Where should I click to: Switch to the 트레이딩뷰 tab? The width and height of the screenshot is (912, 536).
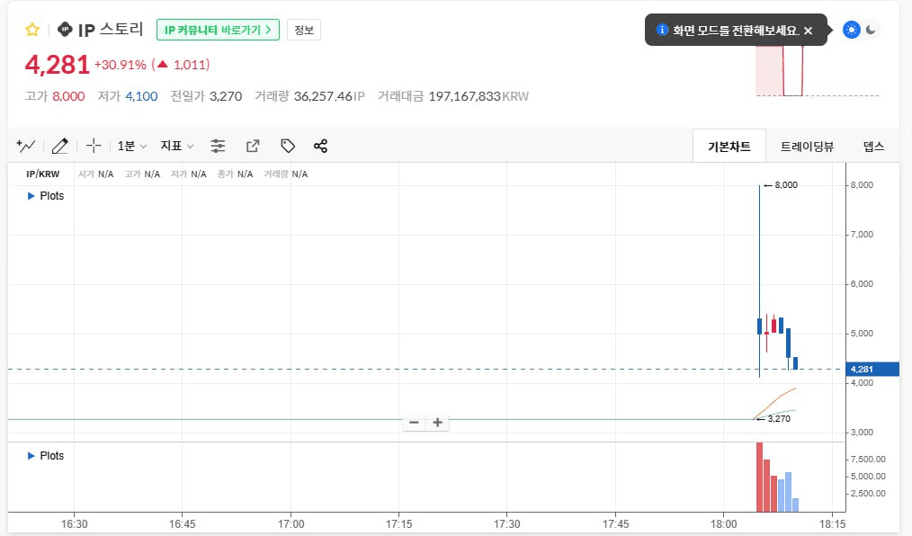click(x=807, y=147)
